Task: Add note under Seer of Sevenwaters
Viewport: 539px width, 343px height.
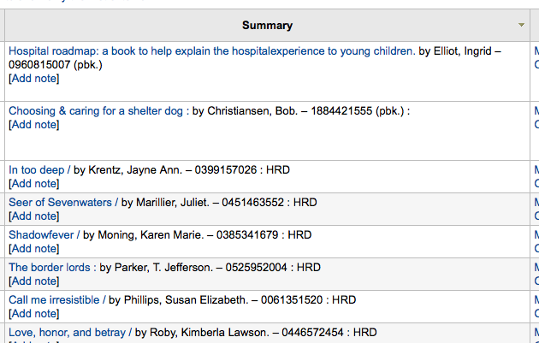Action: (34, 216)
